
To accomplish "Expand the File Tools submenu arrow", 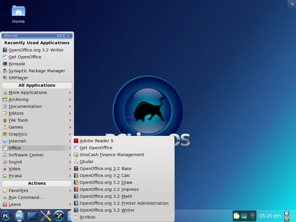I will 70,120.
